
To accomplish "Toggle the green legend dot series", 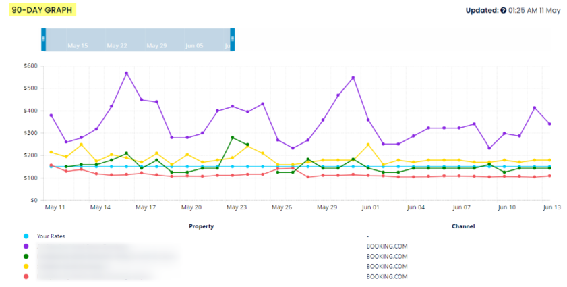I will coord(26,257).
